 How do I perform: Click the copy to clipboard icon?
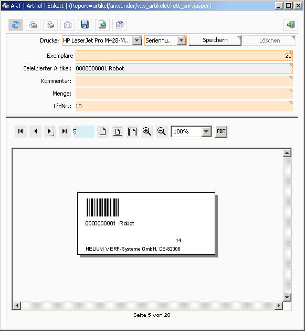(120, 25)
